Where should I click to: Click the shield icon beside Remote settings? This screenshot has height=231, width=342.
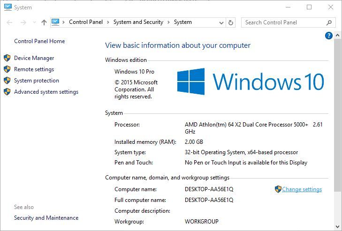pos(7,69)
